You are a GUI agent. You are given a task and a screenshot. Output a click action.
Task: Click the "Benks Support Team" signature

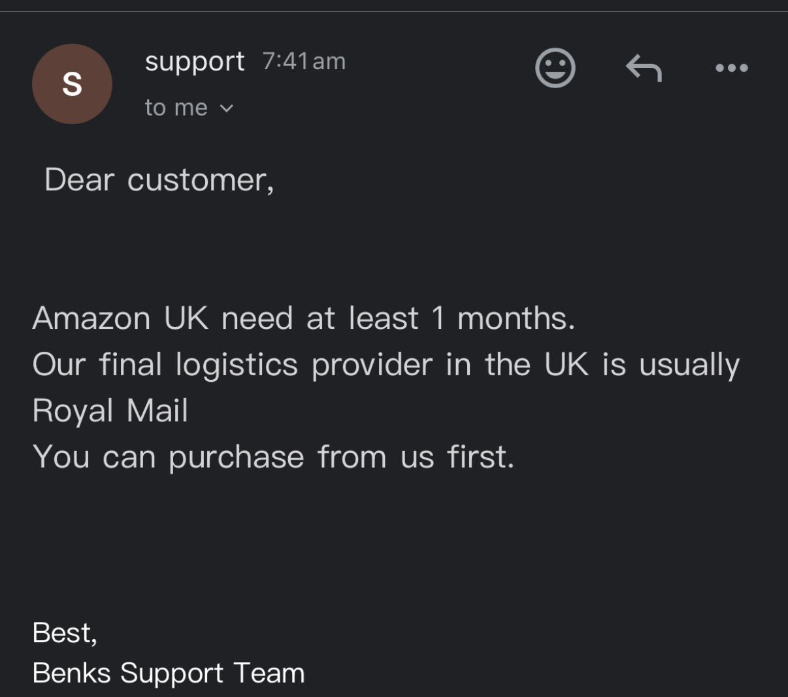(x=169, y=673)
